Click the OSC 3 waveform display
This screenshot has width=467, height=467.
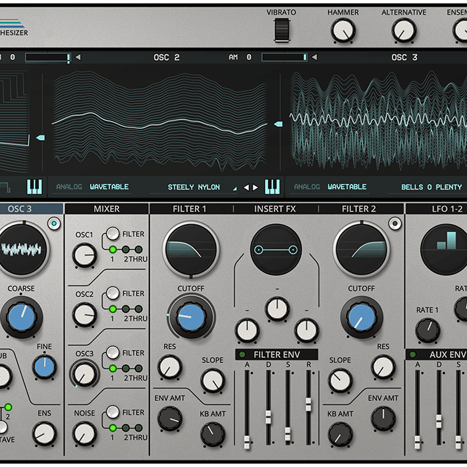click(x=22, y=250)
